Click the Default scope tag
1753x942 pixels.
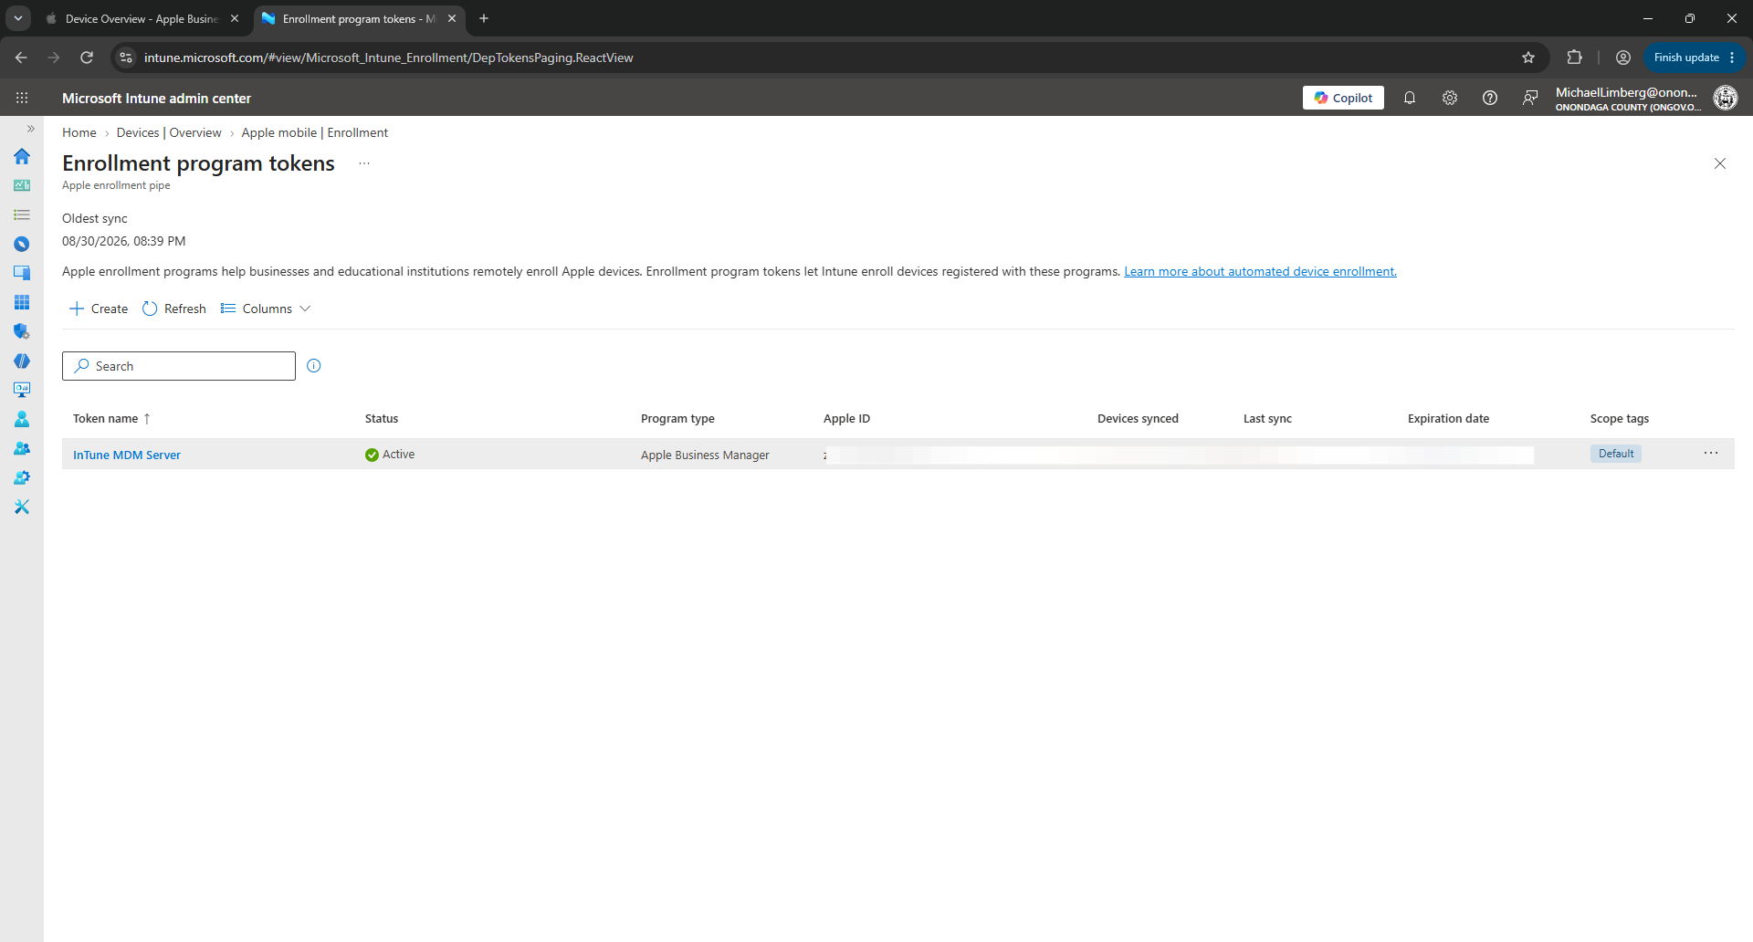pyautogui.click(x=1616, y=454)
